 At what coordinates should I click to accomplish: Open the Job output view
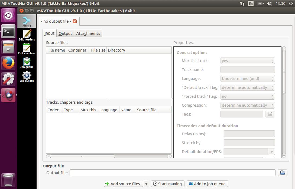coord(27,76)
